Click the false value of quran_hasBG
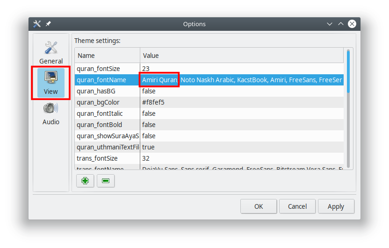This screenshot has width=389, height=248. coord(149,91)
